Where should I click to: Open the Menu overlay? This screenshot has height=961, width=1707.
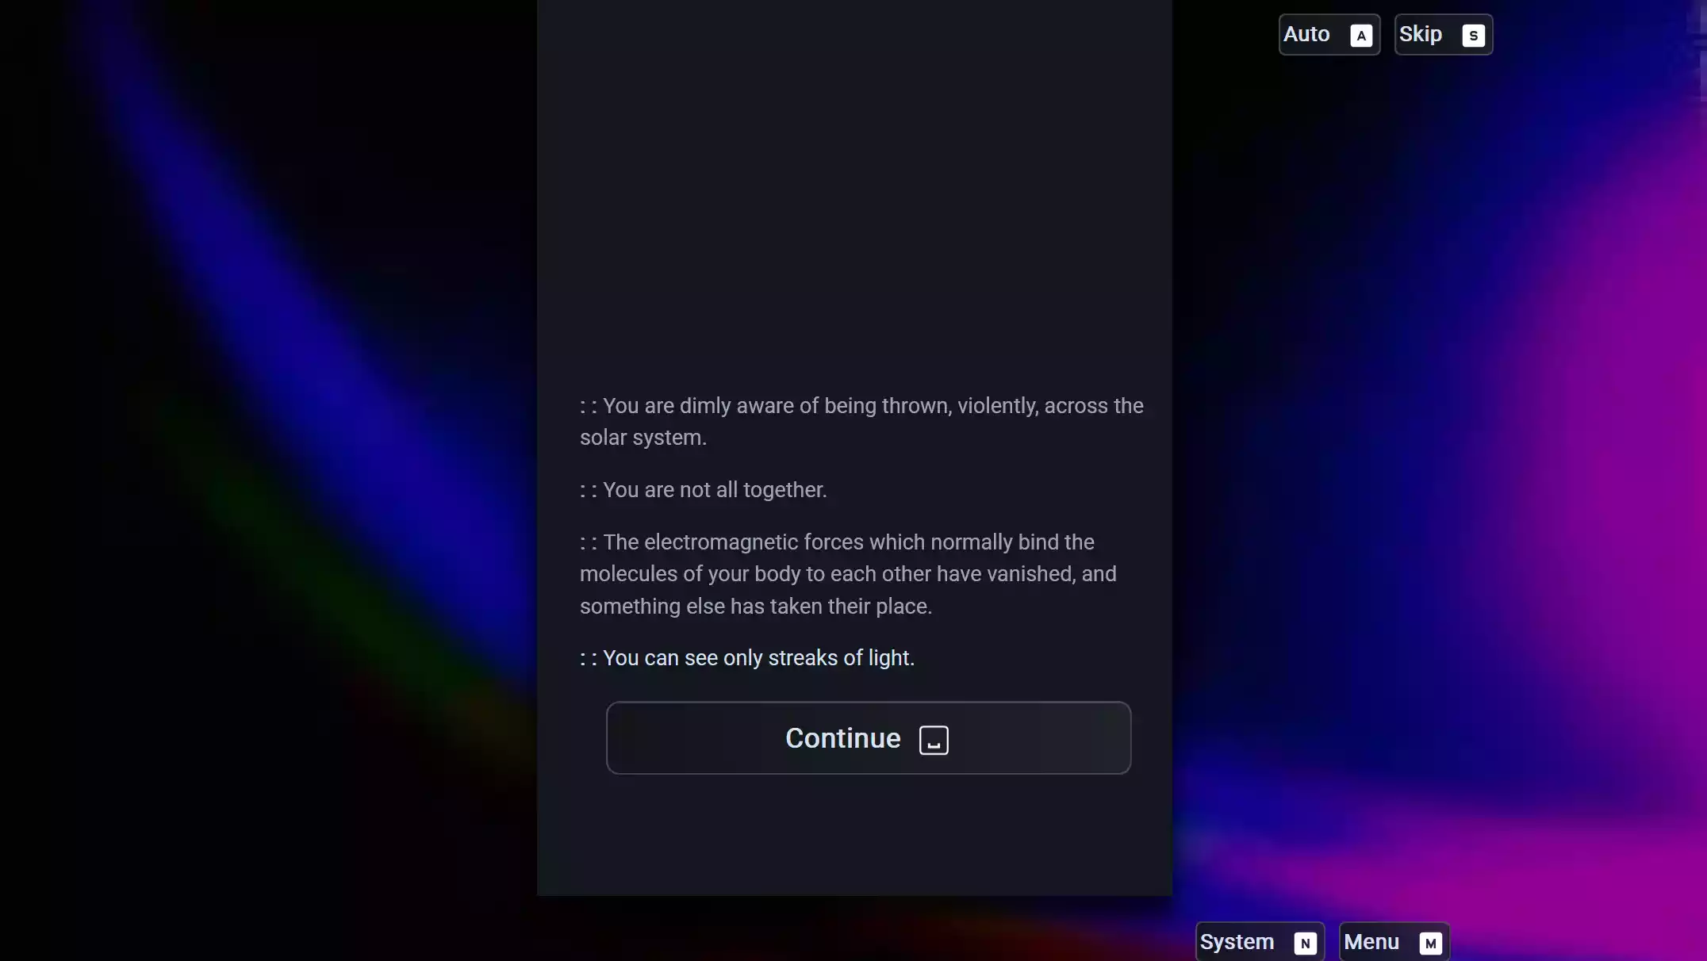pos(1391,941)
